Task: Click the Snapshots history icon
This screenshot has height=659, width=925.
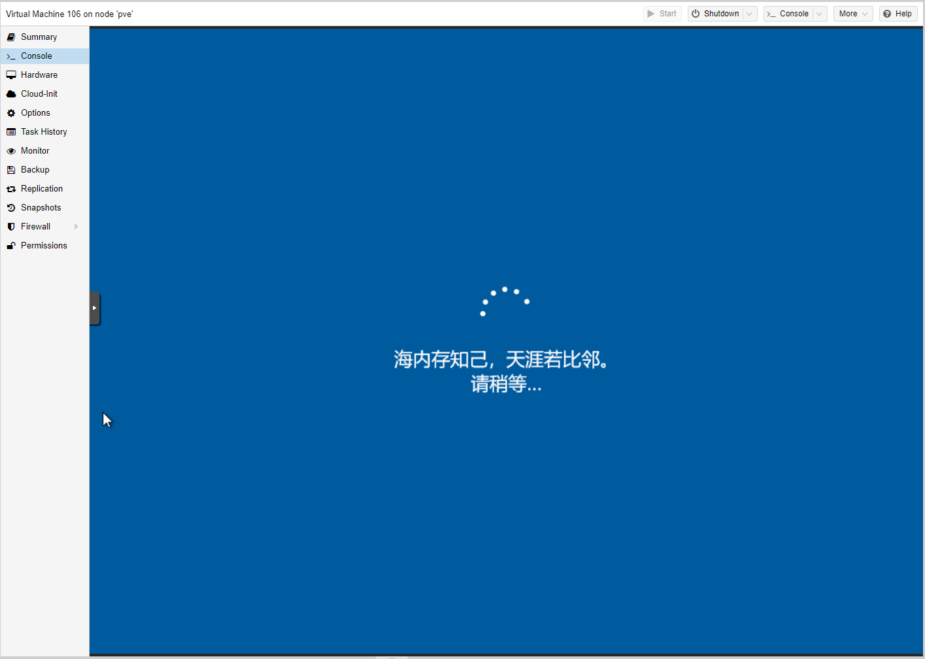Action: pyautogui.click(x=11, y=208)
